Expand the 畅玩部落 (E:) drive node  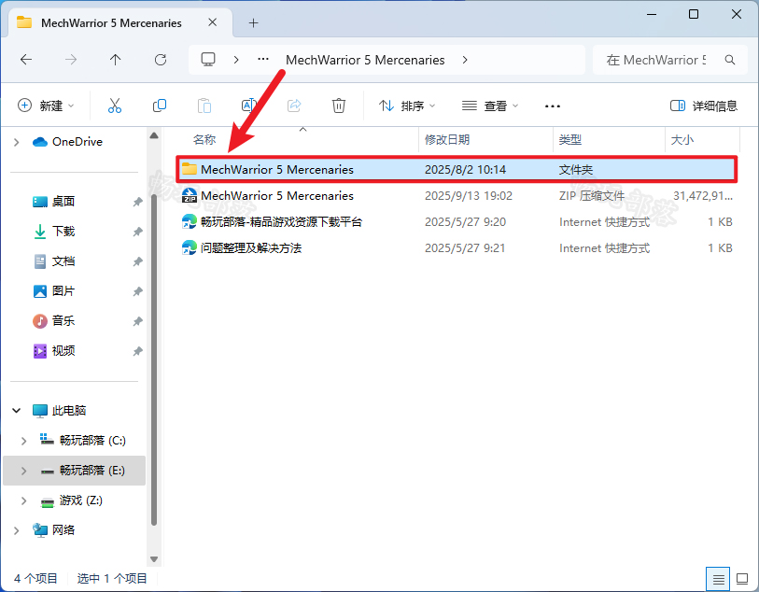point(23,471)
